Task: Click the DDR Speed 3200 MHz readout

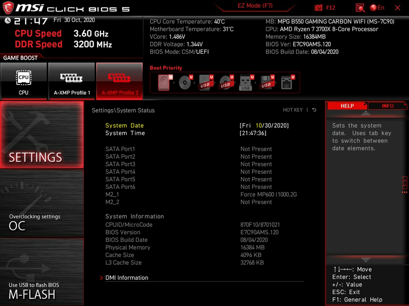Action: click(63, 44)
